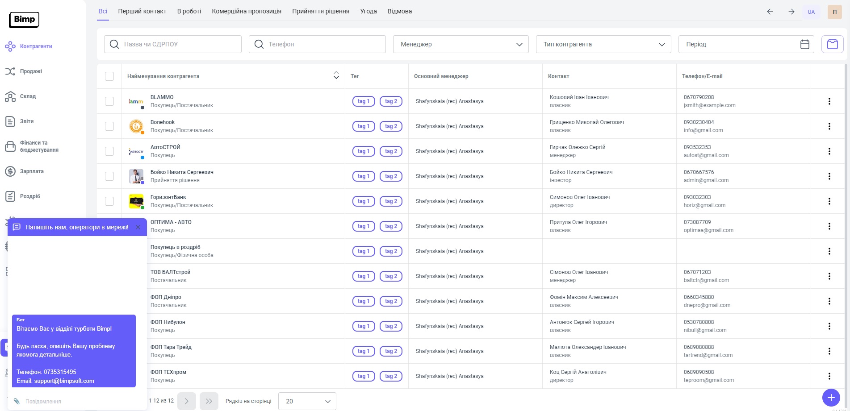Navigate back with the left arrow
Viewport: 850px width, 411px height.
click(770, 12)
